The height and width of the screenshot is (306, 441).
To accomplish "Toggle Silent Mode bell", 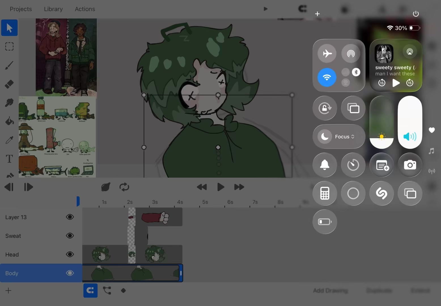I will point(325,165).
